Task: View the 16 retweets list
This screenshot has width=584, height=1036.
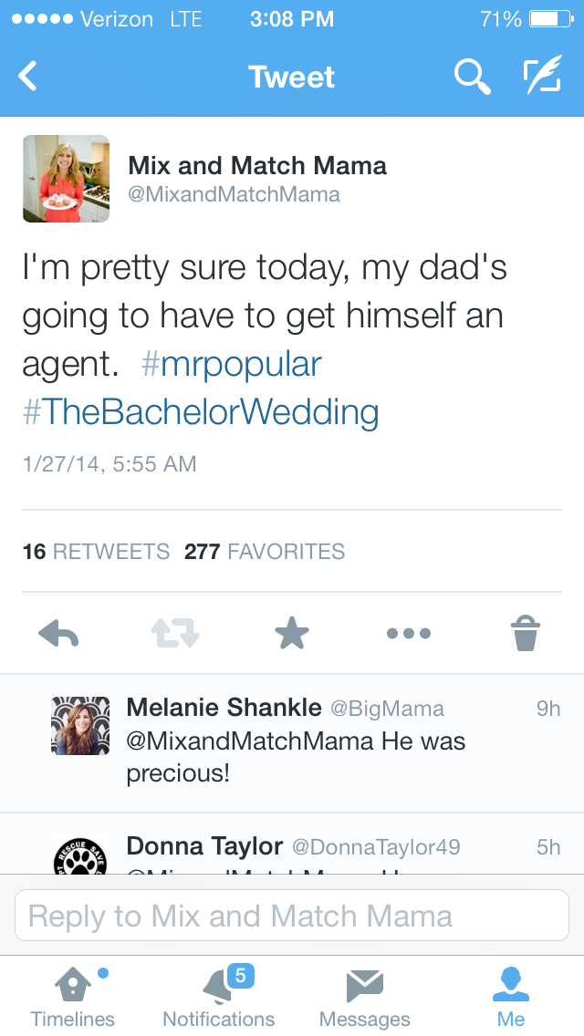Action: pos(96,552)
